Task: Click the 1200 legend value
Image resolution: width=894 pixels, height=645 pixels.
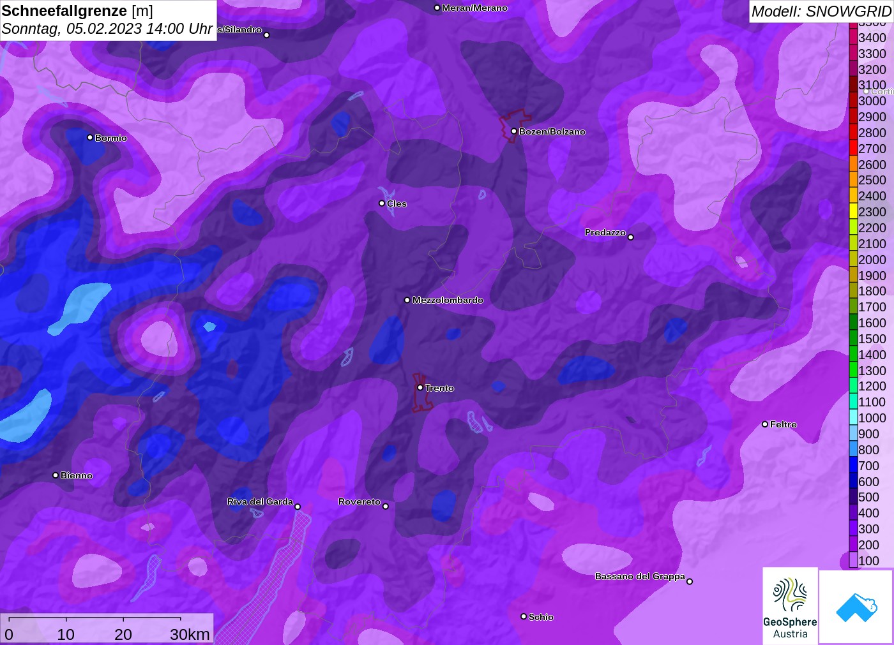Action: click(872, 386)
